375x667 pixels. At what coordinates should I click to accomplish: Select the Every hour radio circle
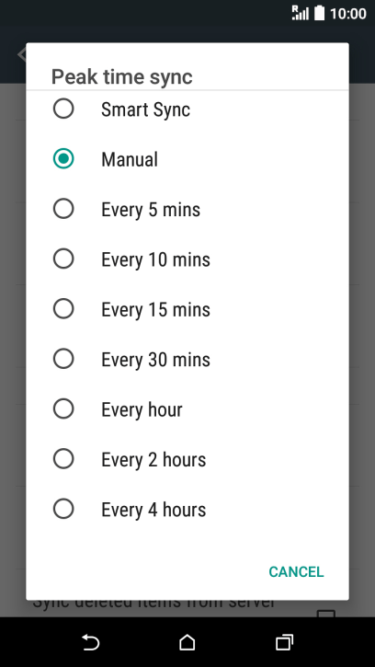[63, 408]
